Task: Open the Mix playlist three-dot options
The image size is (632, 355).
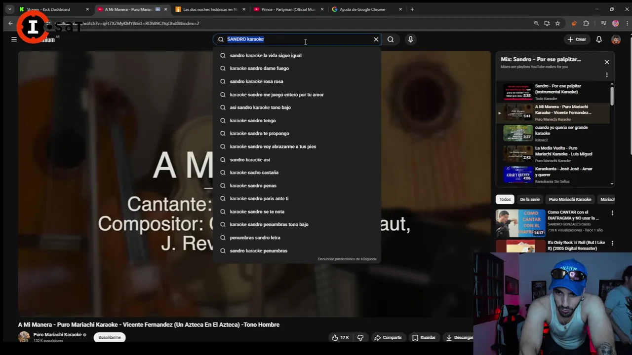Action: tap(607, 75)
